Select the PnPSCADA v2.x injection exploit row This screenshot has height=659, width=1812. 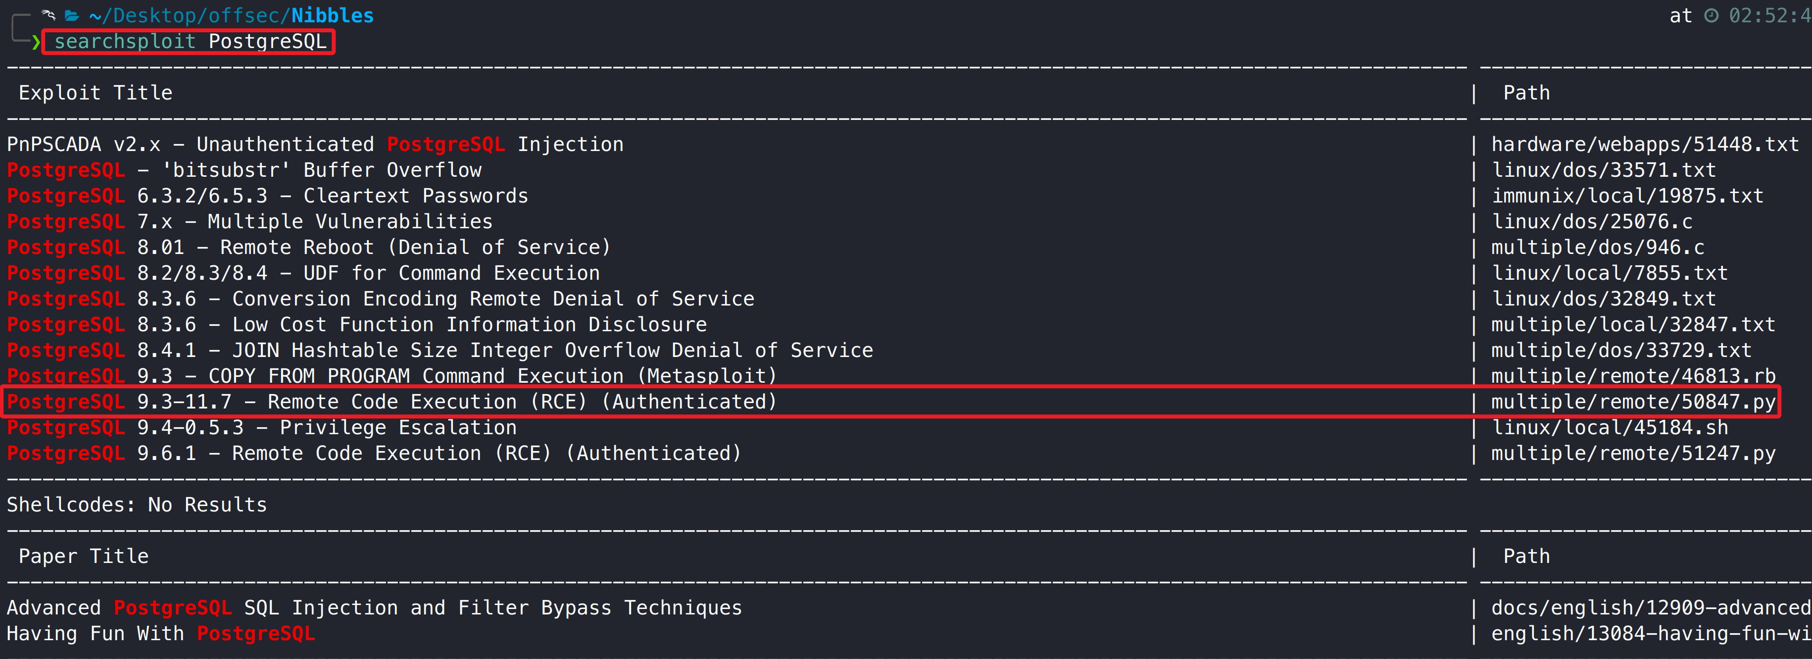pyautogui.click(x=315, y=144)
